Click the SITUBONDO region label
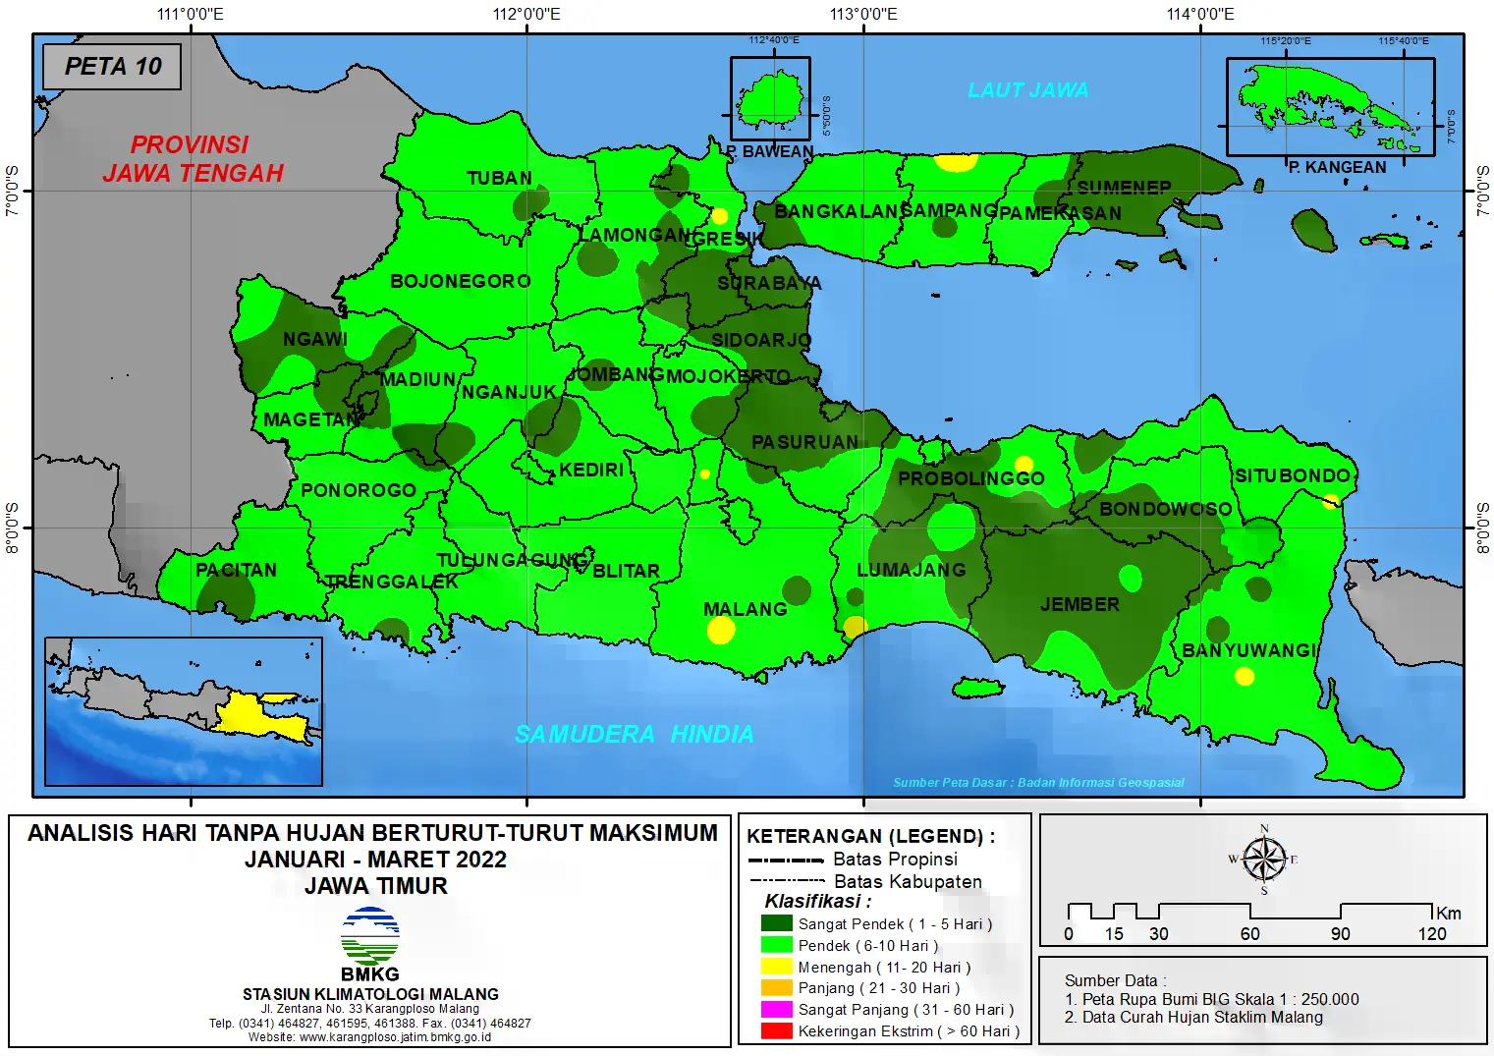Screen dimensions: 1494x1056 1293,476
